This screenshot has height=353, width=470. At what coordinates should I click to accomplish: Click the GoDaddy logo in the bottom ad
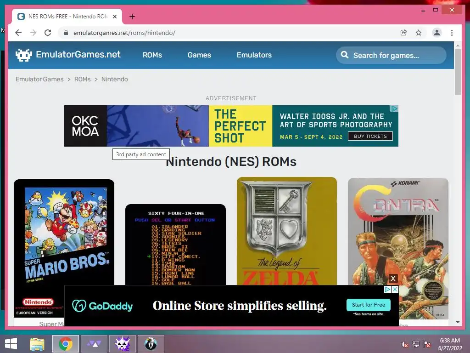(102, 306)
